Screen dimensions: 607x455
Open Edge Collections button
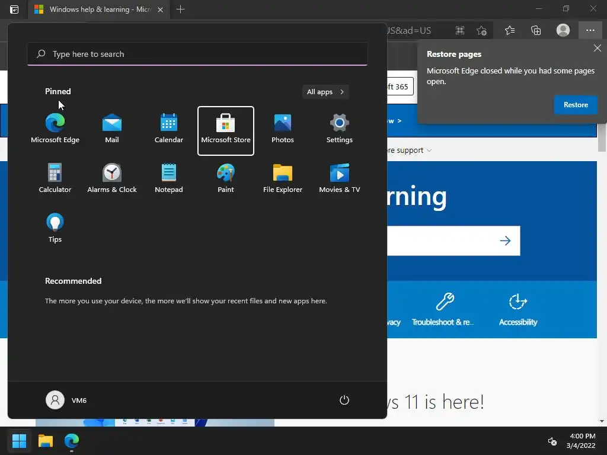click(536, 30)
